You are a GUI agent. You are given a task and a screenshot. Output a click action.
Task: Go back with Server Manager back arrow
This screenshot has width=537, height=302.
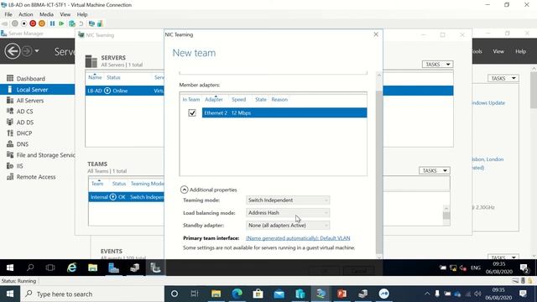13,51
